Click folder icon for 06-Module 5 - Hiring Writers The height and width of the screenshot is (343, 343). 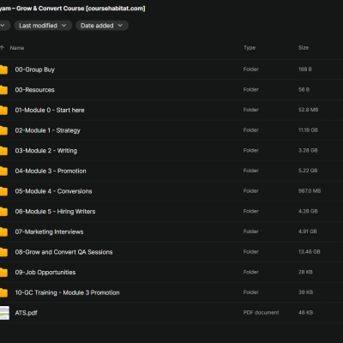coord(3,212)
